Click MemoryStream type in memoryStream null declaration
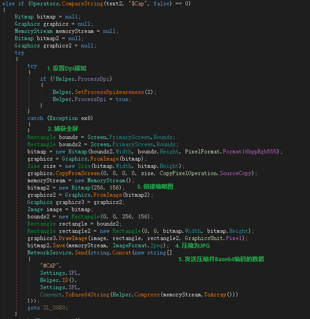This screenshot has height=319, width=310. (x=34, y=31)
